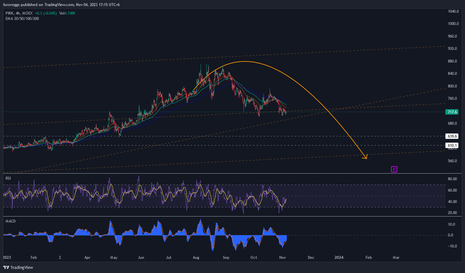Click the Nov label on time axis

point(283,258)
